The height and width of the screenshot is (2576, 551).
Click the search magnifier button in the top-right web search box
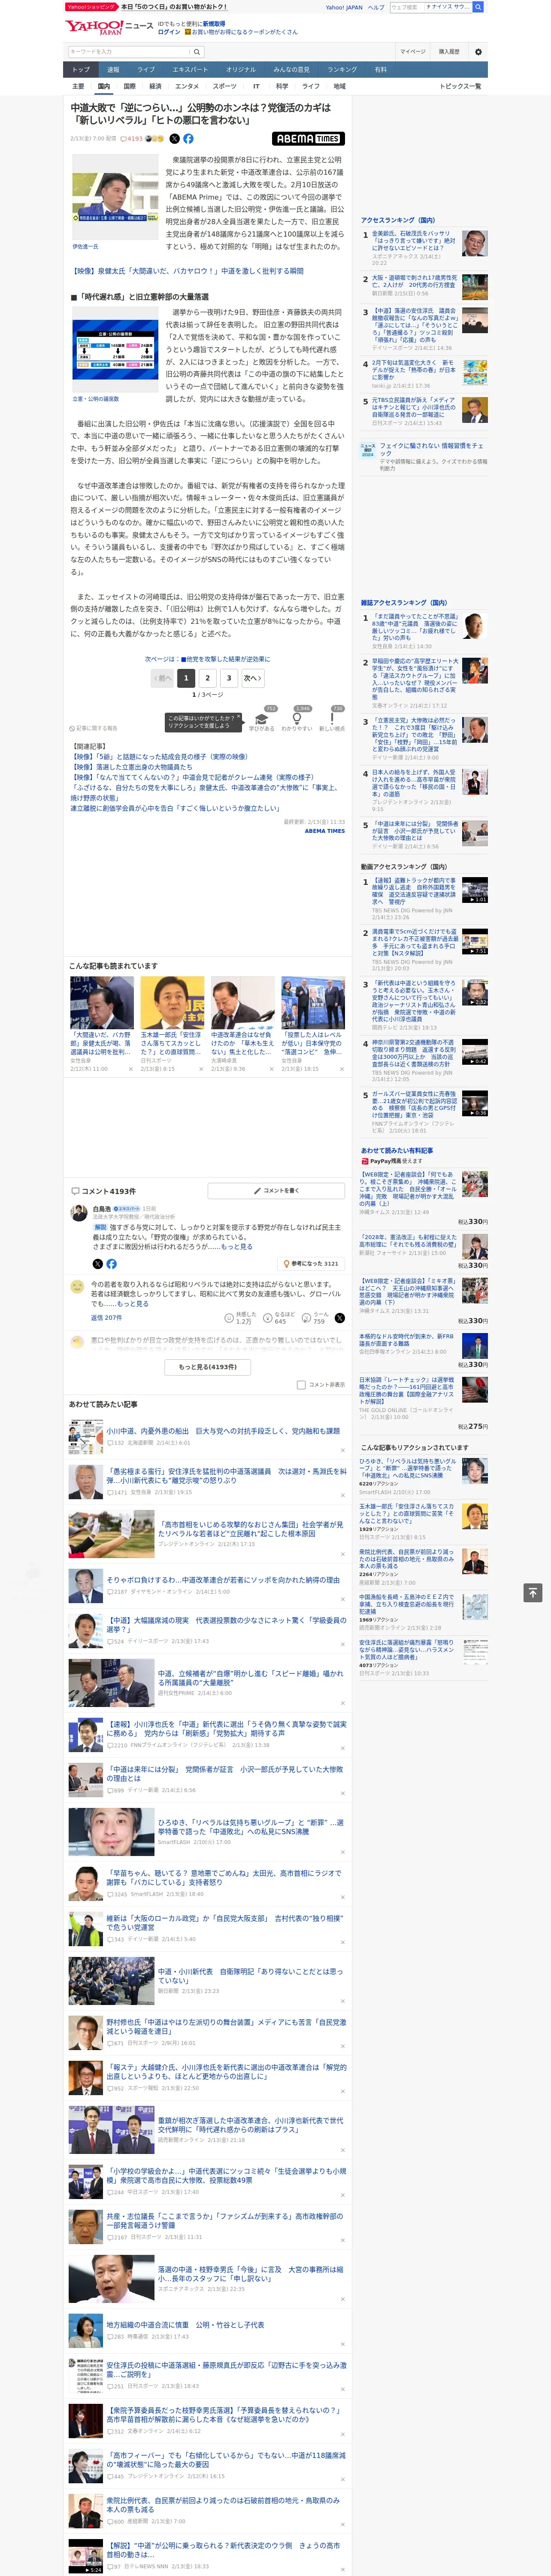point(478,7)
